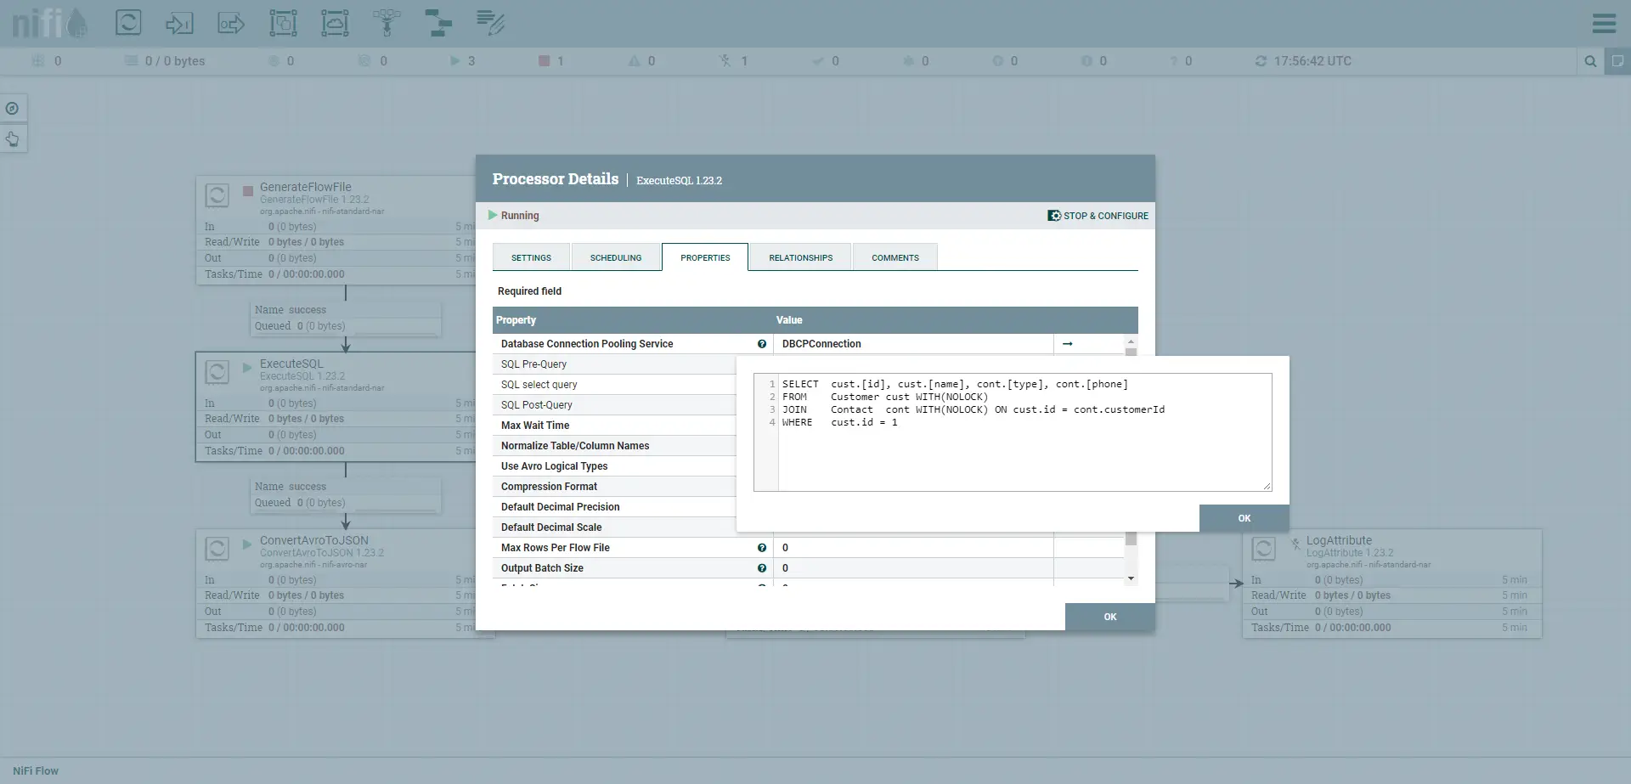
Task: Click the invalid components warning triangle in status bar
Action: [634, 61]
